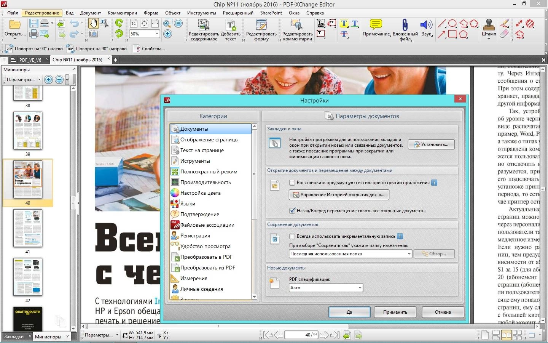Click Управление Историей открытия button
The image size is (548, 343).
pyautogui.click(x=339, y=195)
